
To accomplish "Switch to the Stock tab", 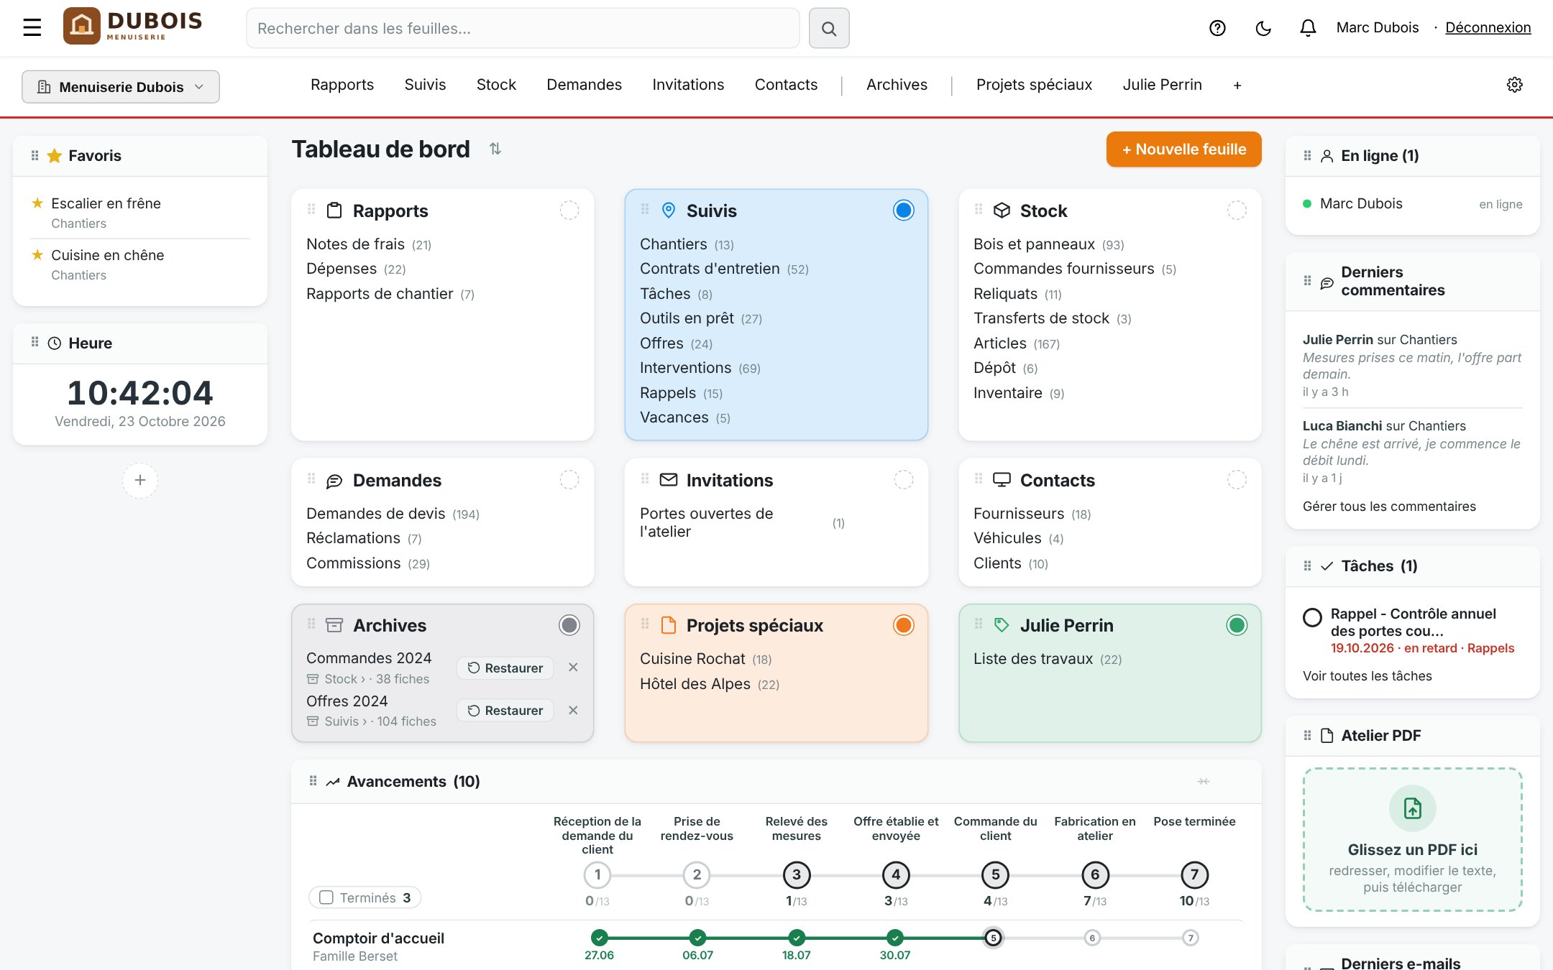I will 496,85.
